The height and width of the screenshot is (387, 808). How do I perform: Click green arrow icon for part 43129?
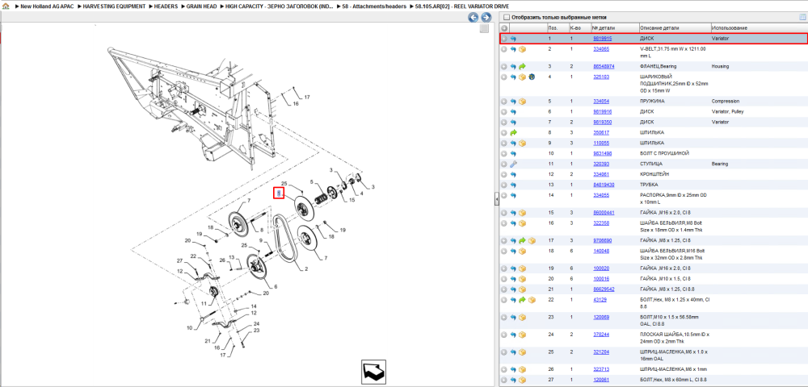click(x=522, y=300)
